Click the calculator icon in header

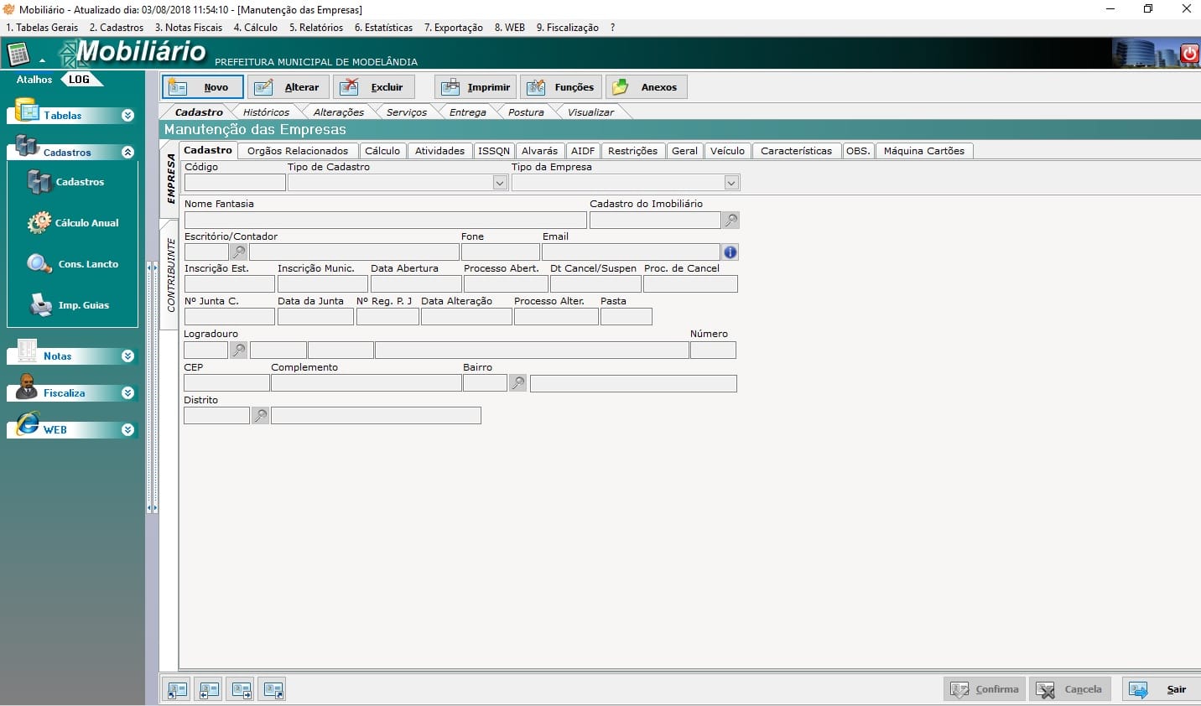[x=18, y=55]
